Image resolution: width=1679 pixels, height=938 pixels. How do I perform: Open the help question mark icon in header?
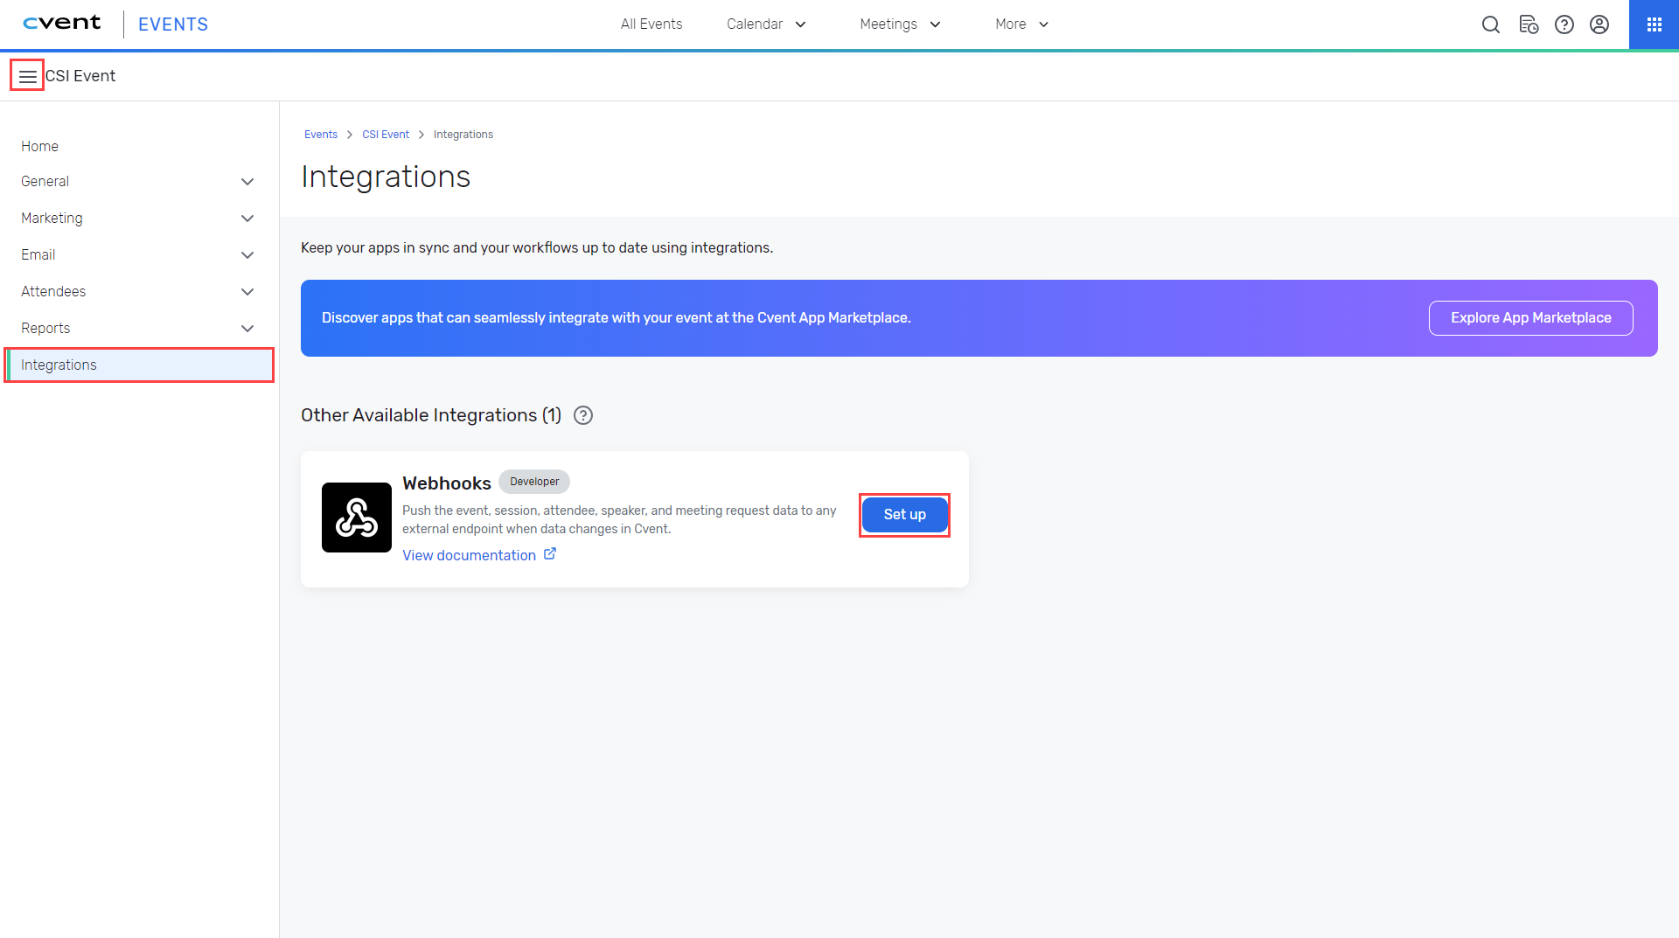tap(1564, 24)
